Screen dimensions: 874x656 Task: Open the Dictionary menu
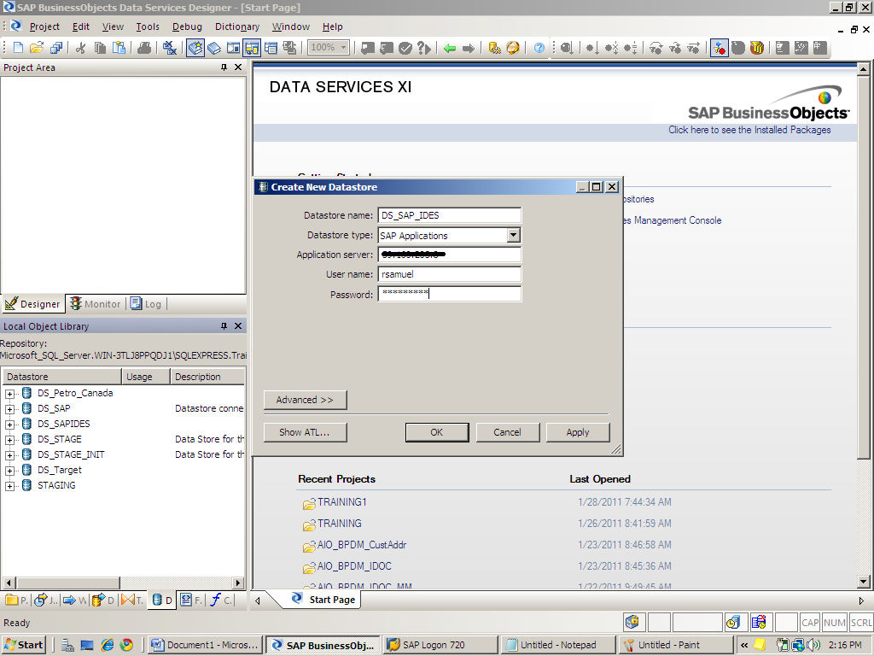[237, 26]
